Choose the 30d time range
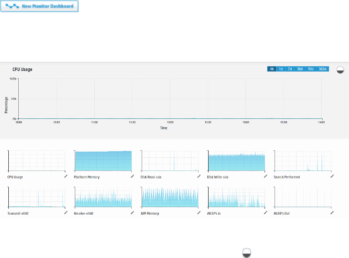 [300, 69]
